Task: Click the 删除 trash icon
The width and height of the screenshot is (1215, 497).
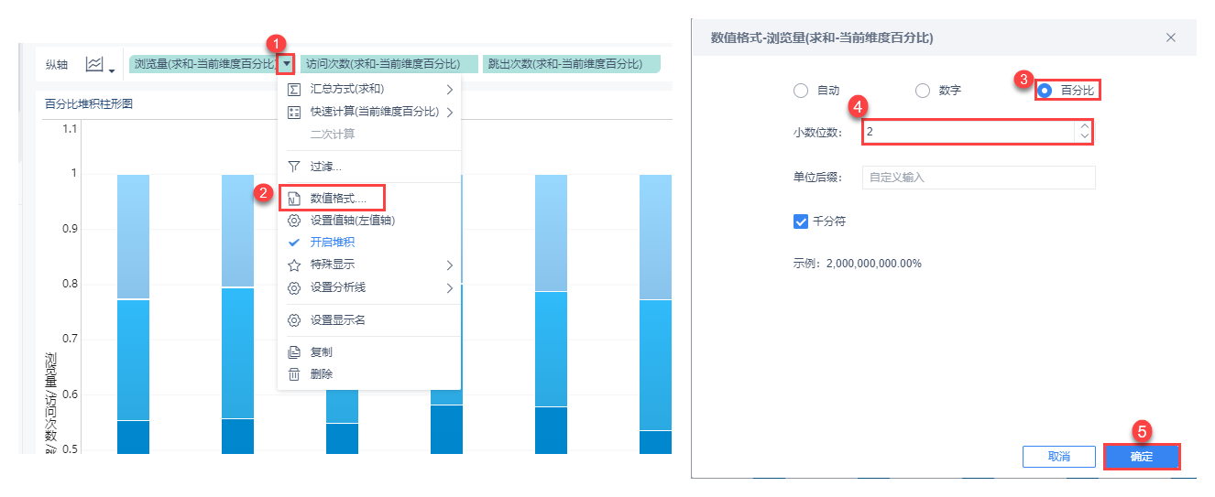Action: click(294, 374)
